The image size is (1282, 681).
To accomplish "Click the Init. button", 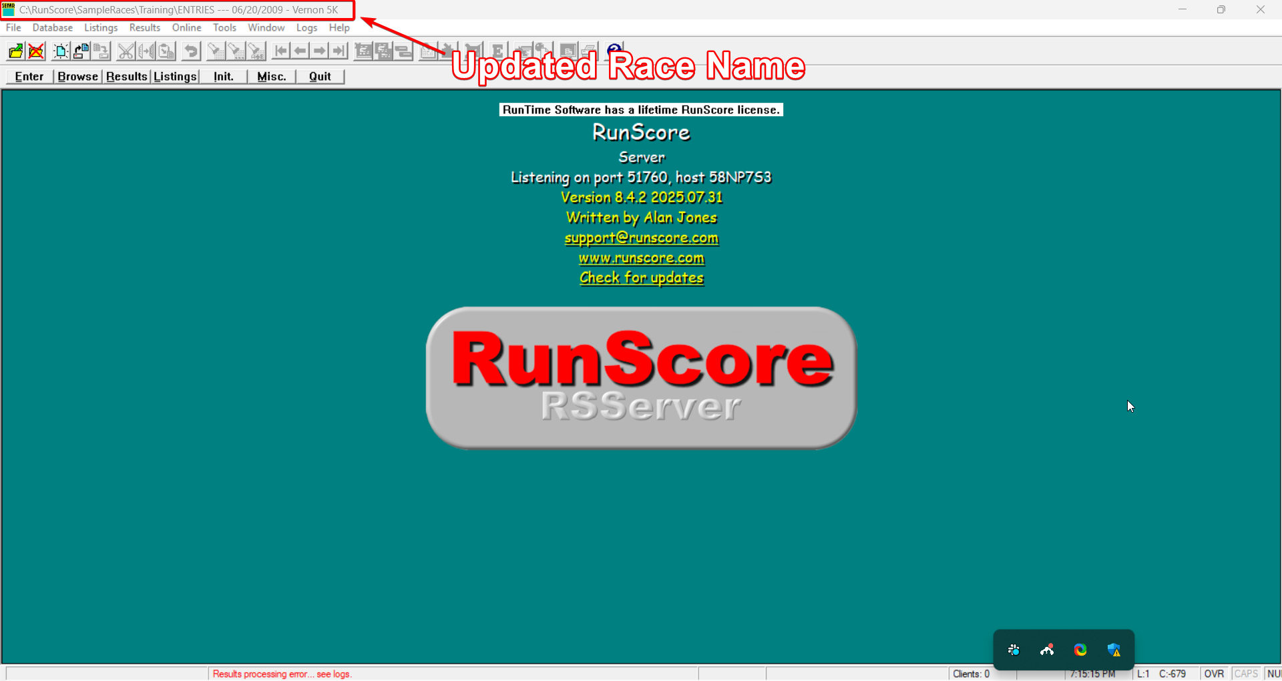I will (x=224, y=76).
